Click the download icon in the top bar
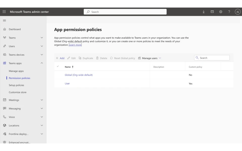 tap(204, 12)
